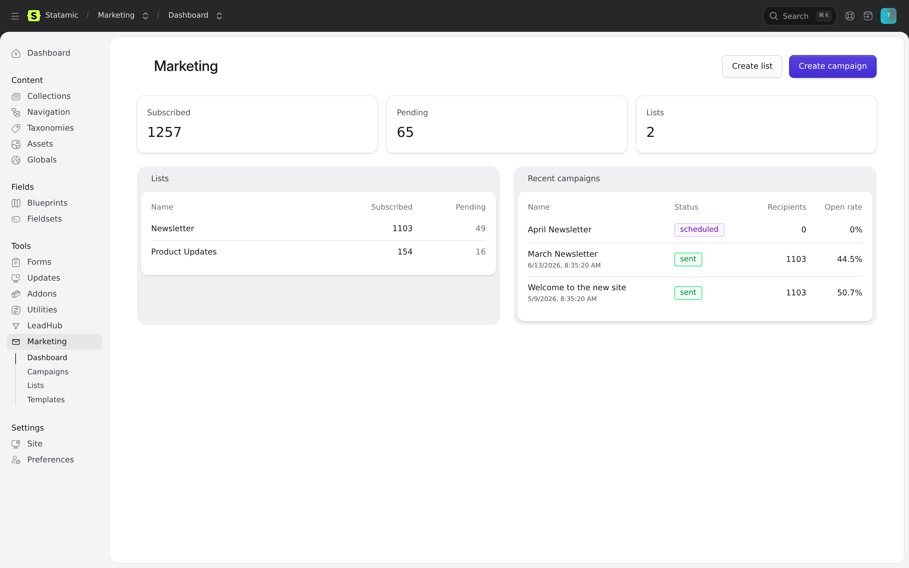Screen dimensions: 909x568
Task: Click the Create list button
Action: [752, 66]
